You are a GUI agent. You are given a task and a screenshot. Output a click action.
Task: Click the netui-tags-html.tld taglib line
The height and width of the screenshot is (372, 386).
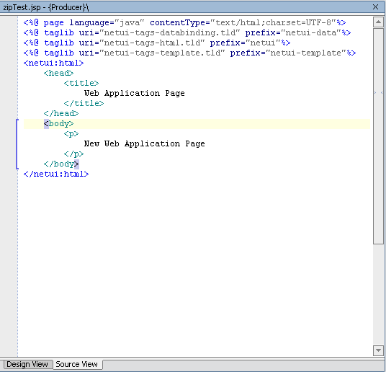pos(157,43)
